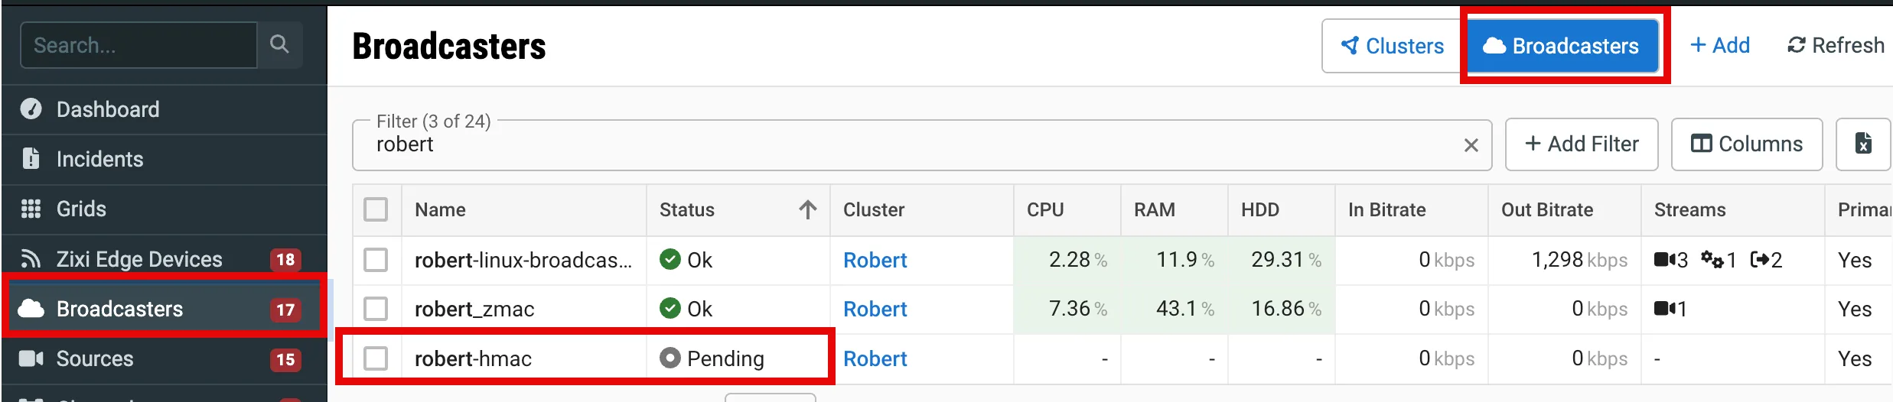Open the robert_zmac row name

click(x=474, y=309)
